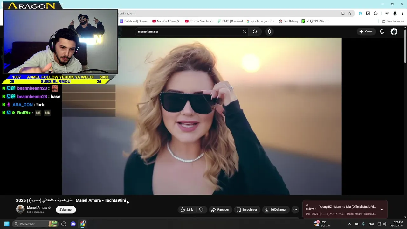Open Dashboard | Stream... bookmark
Image resolution: width=407 pixels, height=229 pixels.
pyautogui.click(x=134, y=21)
